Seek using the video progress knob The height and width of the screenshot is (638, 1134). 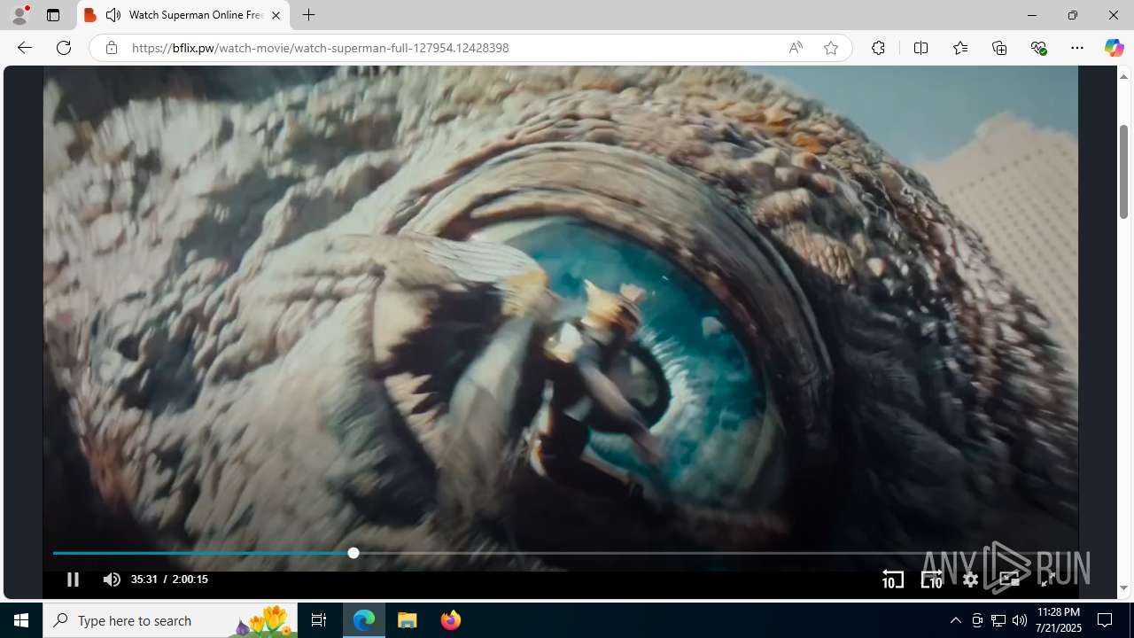(353, 553)
